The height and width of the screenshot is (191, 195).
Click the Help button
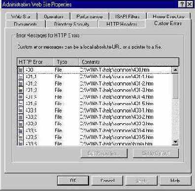pos(175,180)
